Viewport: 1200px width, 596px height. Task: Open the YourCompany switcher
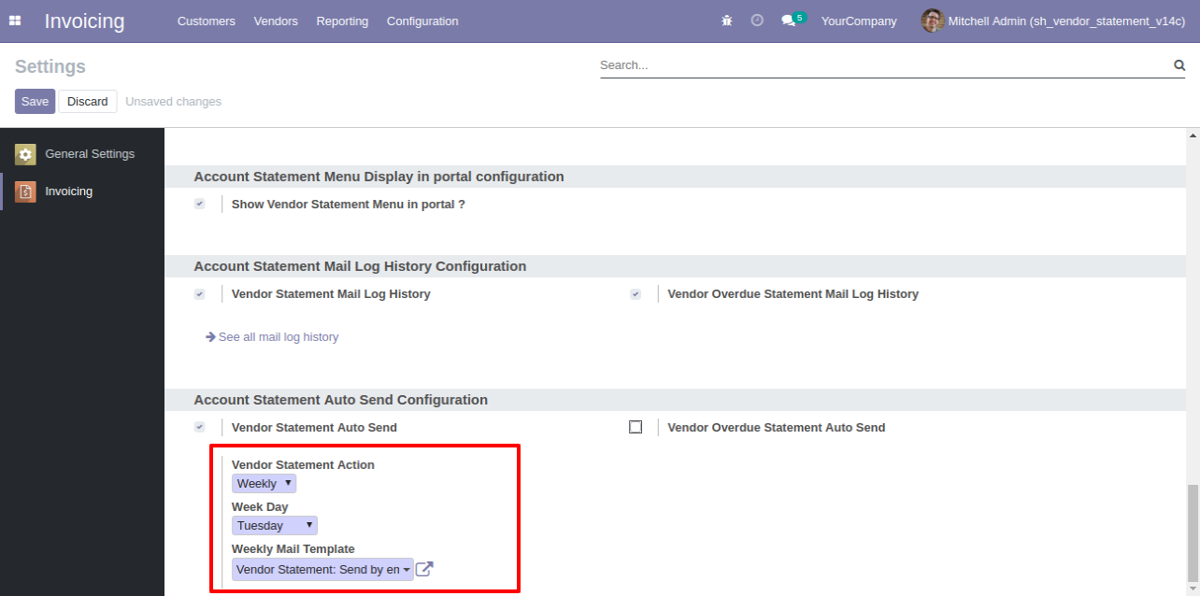click(859, 21)
